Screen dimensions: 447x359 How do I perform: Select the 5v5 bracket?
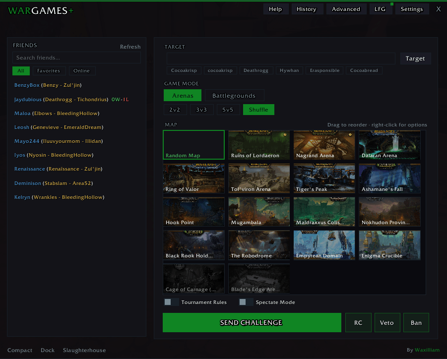[228, 110]
